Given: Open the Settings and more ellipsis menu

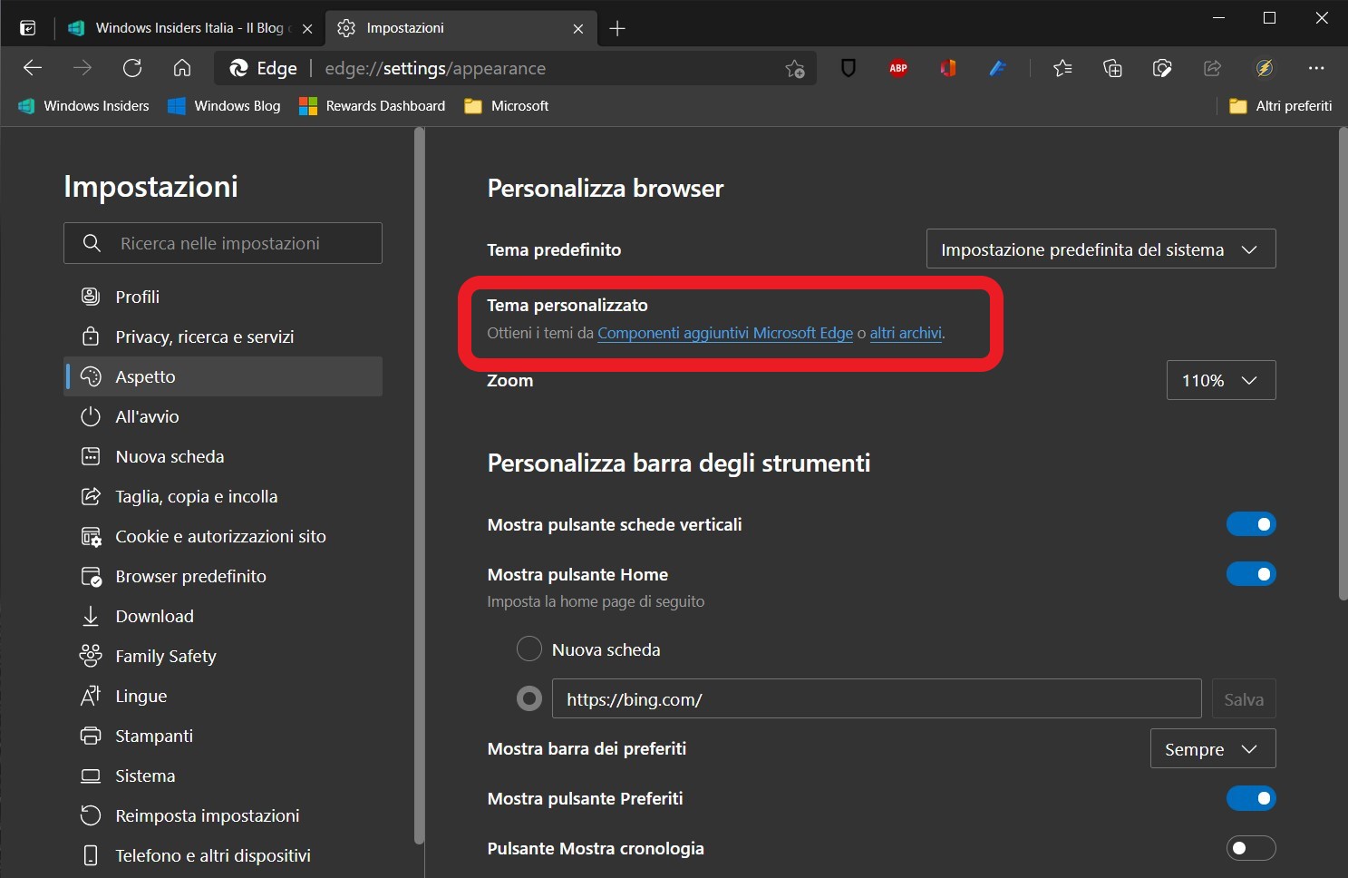Looking at the screenshot, I should (x=1316, y=68).
